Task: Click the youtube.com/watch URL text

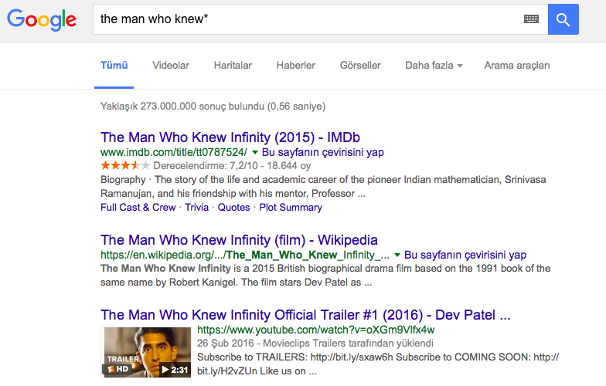Action: [315, 330]
